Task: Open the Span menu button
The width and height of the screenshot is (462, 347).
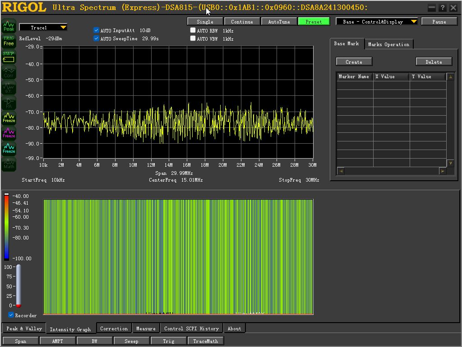Action: (x=21, y=341)
